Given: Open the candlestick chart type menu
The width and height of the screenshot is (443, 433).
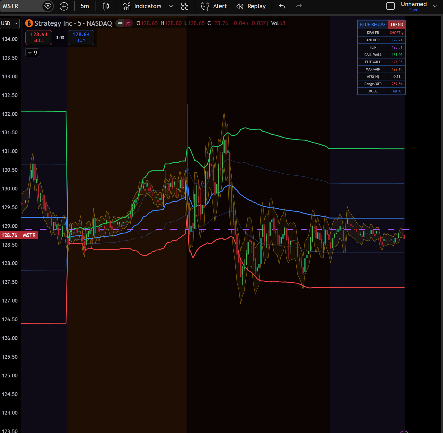Looking at the screenshot, I should [x=106, y=6].
